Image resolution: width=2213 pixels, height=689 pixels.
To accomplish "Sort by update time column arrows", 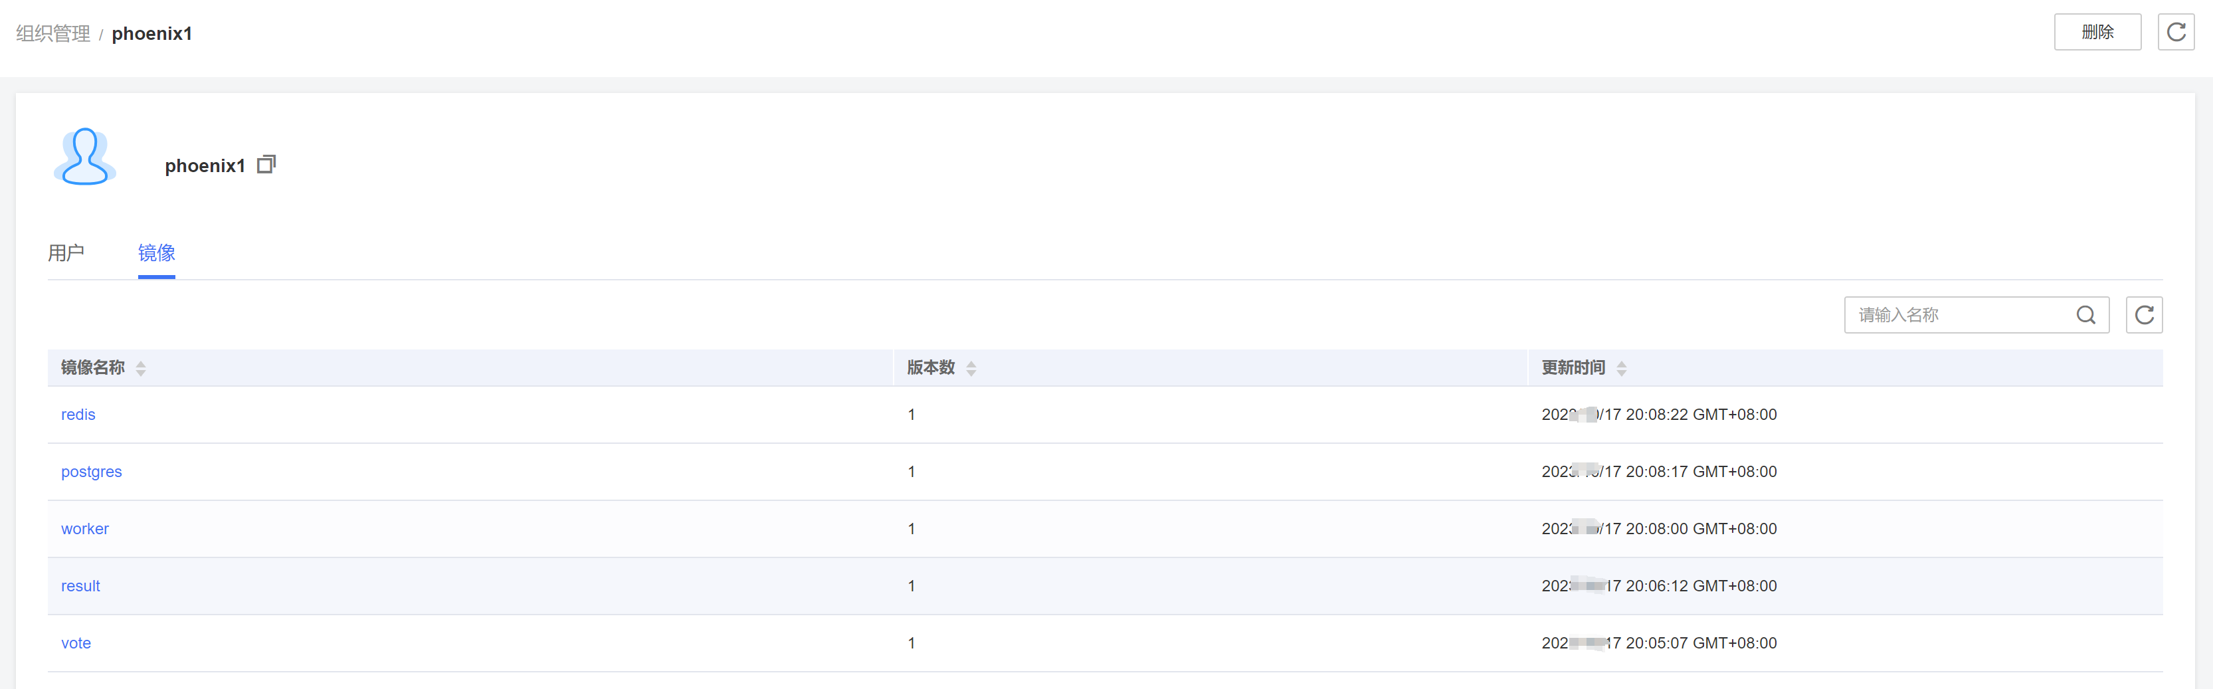I will click(x=1621, y=369).
